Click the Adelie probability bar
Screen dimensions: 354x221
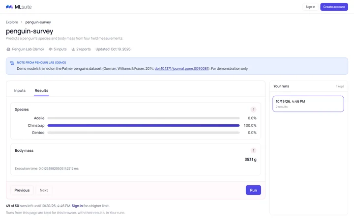pyautogui.click(x=144, y=118)
